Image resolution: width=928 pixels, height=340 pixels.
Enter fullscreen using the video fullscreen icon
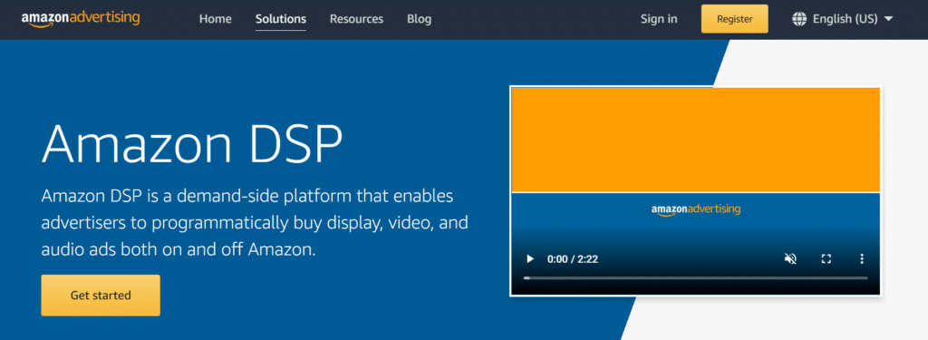[826, 258]
